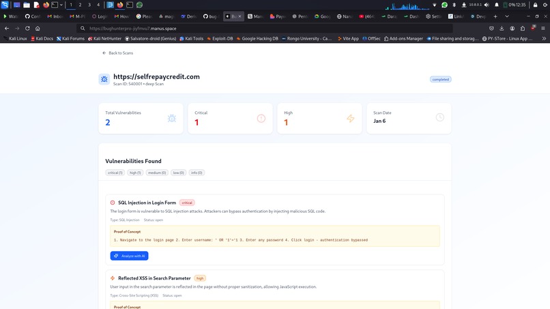Switch to the LinkedIn browser tab
This screenshot has width=550, height=309.
click(x=456, y=16)
